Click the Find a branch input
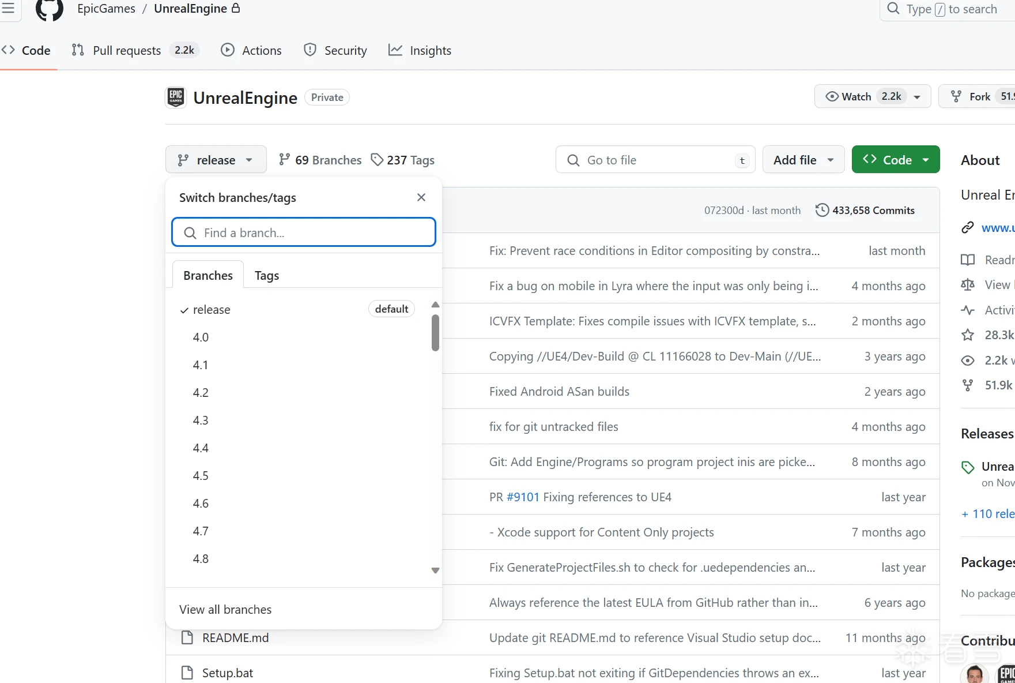The image size is (1015, 683). (x=304, y=232)
